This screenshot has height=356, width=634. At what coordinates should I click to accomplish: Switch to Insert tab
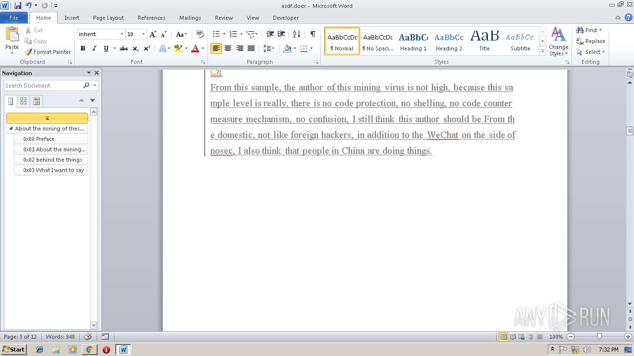[72, 18]
